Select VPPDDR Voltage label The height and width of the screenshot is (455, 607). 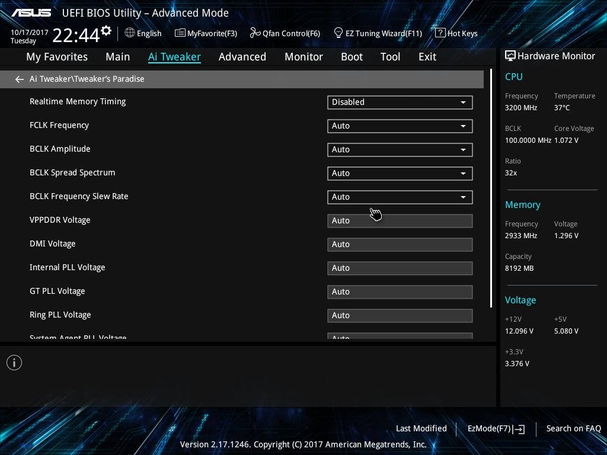click(60, 220)
